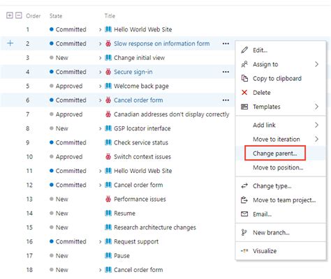Viewport: 331px width, 279px height.
Task: Click the backlog item icon beside Check service status
Action: pyautogui.click(x=108, y=142)
